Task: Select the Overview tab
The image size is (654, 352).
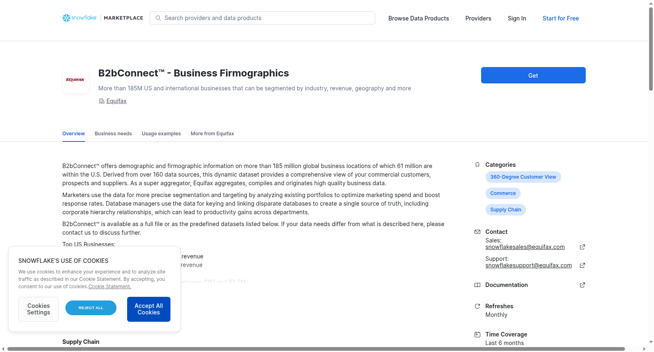Action: [74, 134]
